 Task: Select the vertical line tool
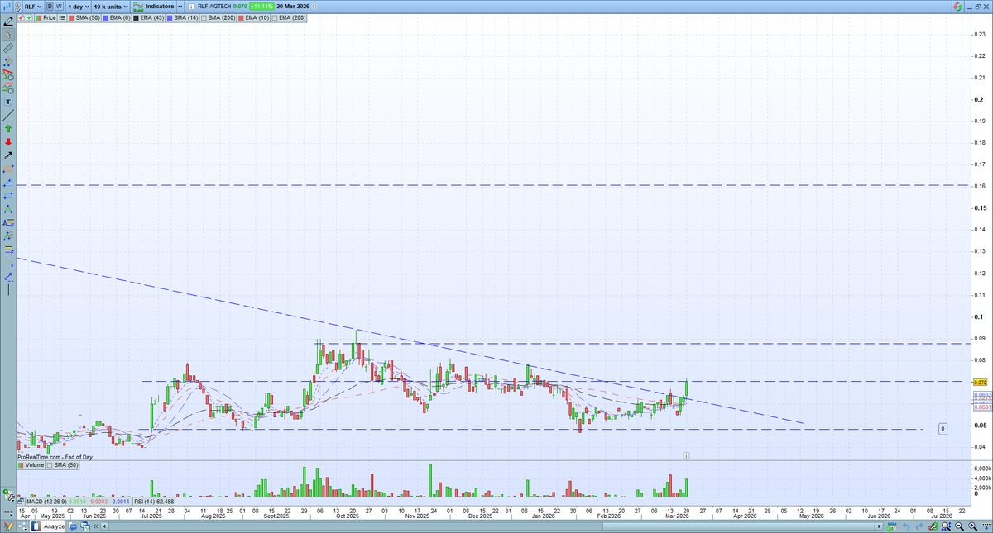tap(8, 289)
